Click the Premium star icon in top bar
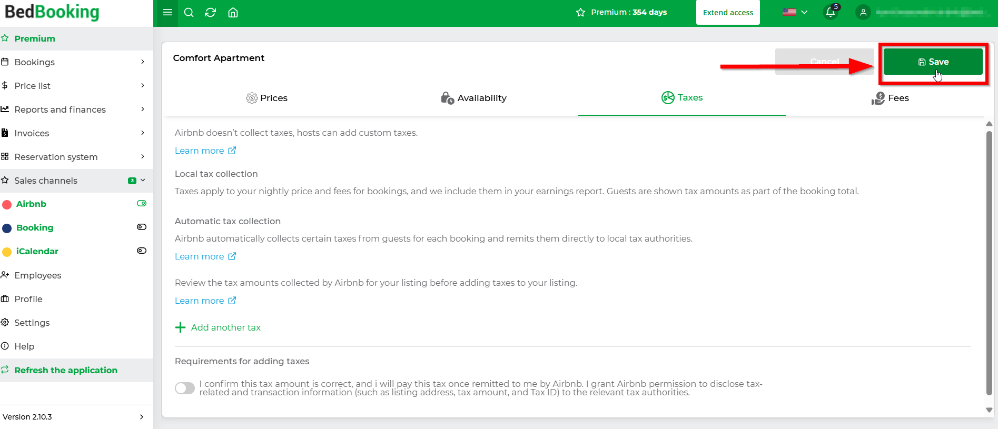 (581, 12)
